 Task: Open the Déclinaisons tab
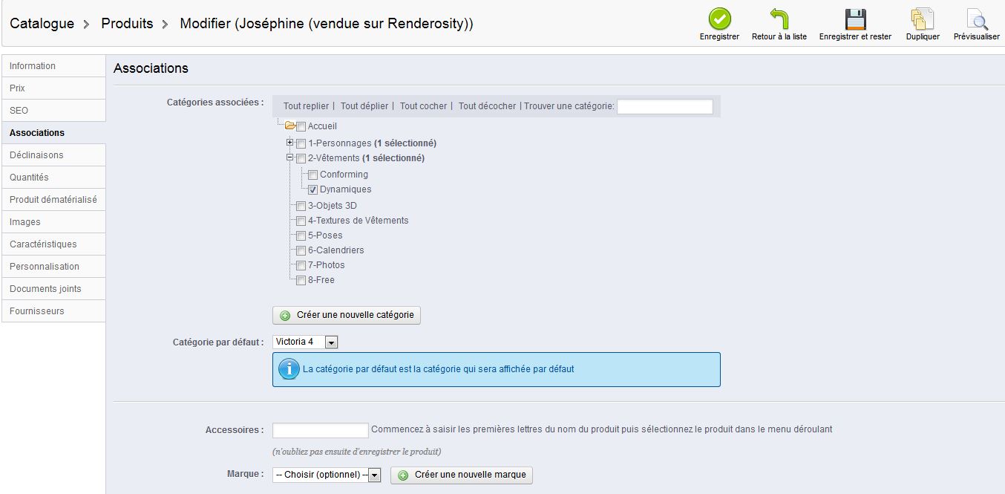[36, 155]
